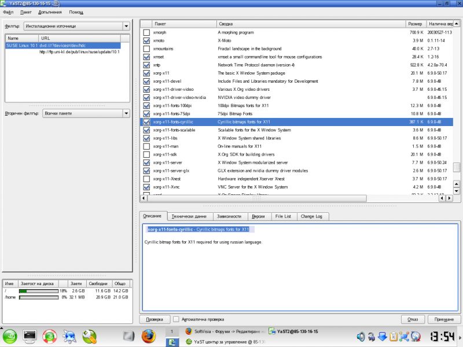Open the File List tab
The width and height of the screenshot is (463, 347).
tap(283, 216)
